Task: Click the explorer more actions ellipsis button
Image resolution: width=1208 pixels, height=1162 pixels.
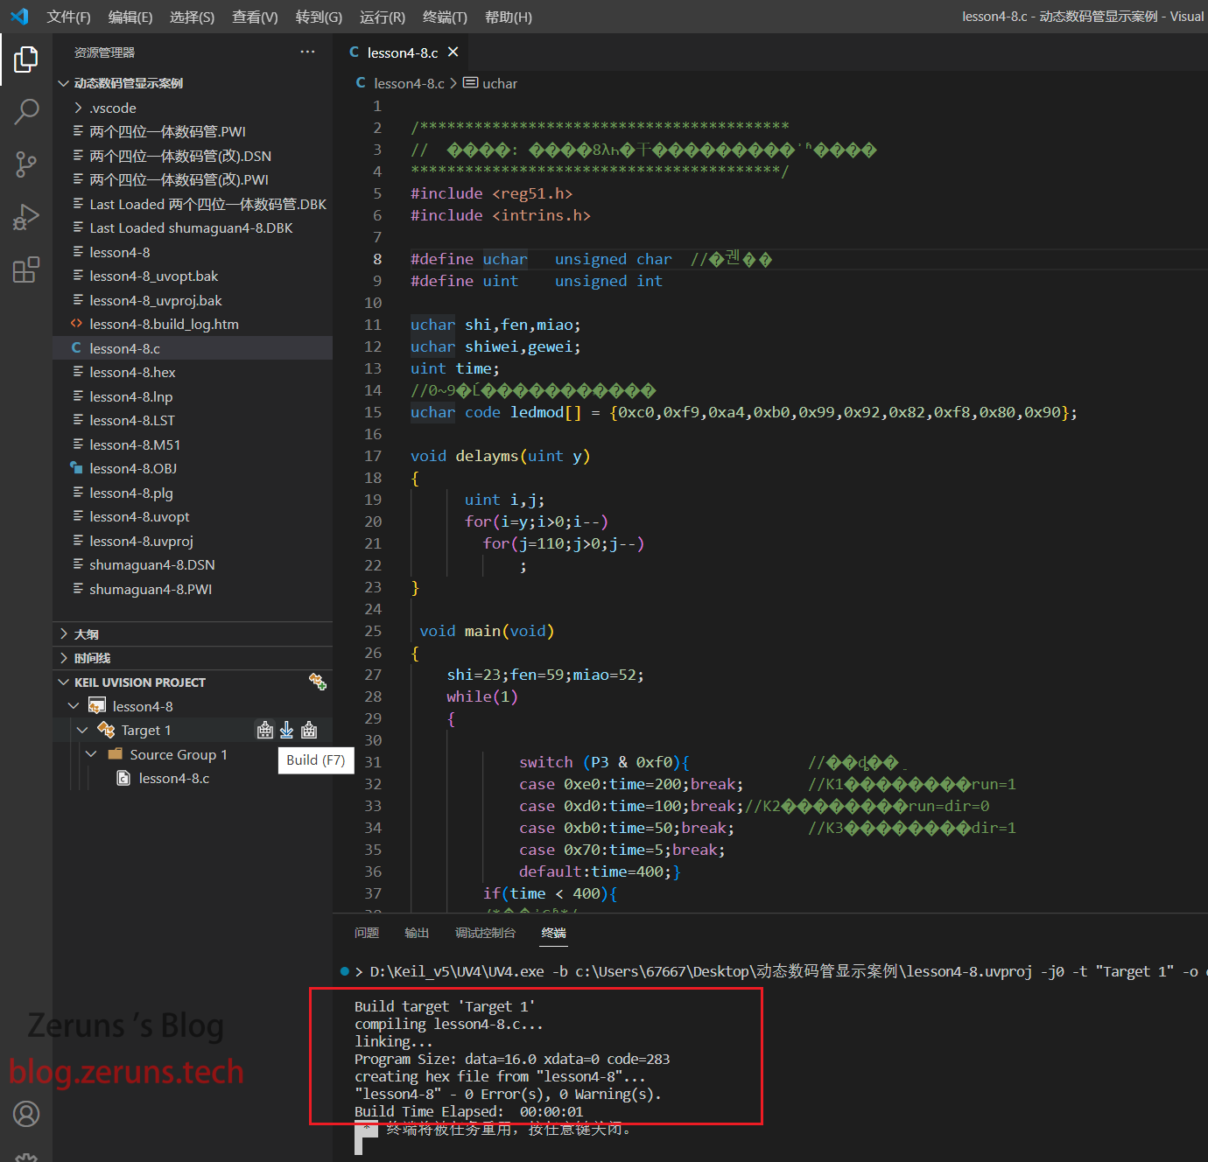Action: tap(307, 52)
